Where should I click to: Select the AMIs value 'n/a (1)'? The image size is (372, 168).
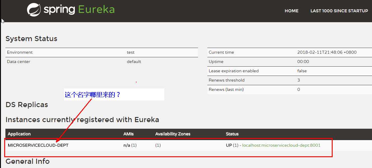(x=130, y=145)
